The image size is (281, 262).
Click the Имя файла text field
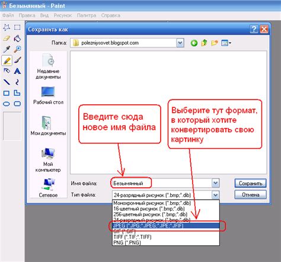click(162, 183)
